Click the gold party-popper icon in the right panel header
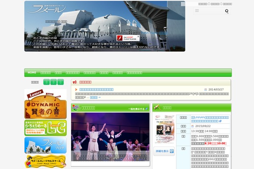The image size is (254, 169). pos(157,107)
